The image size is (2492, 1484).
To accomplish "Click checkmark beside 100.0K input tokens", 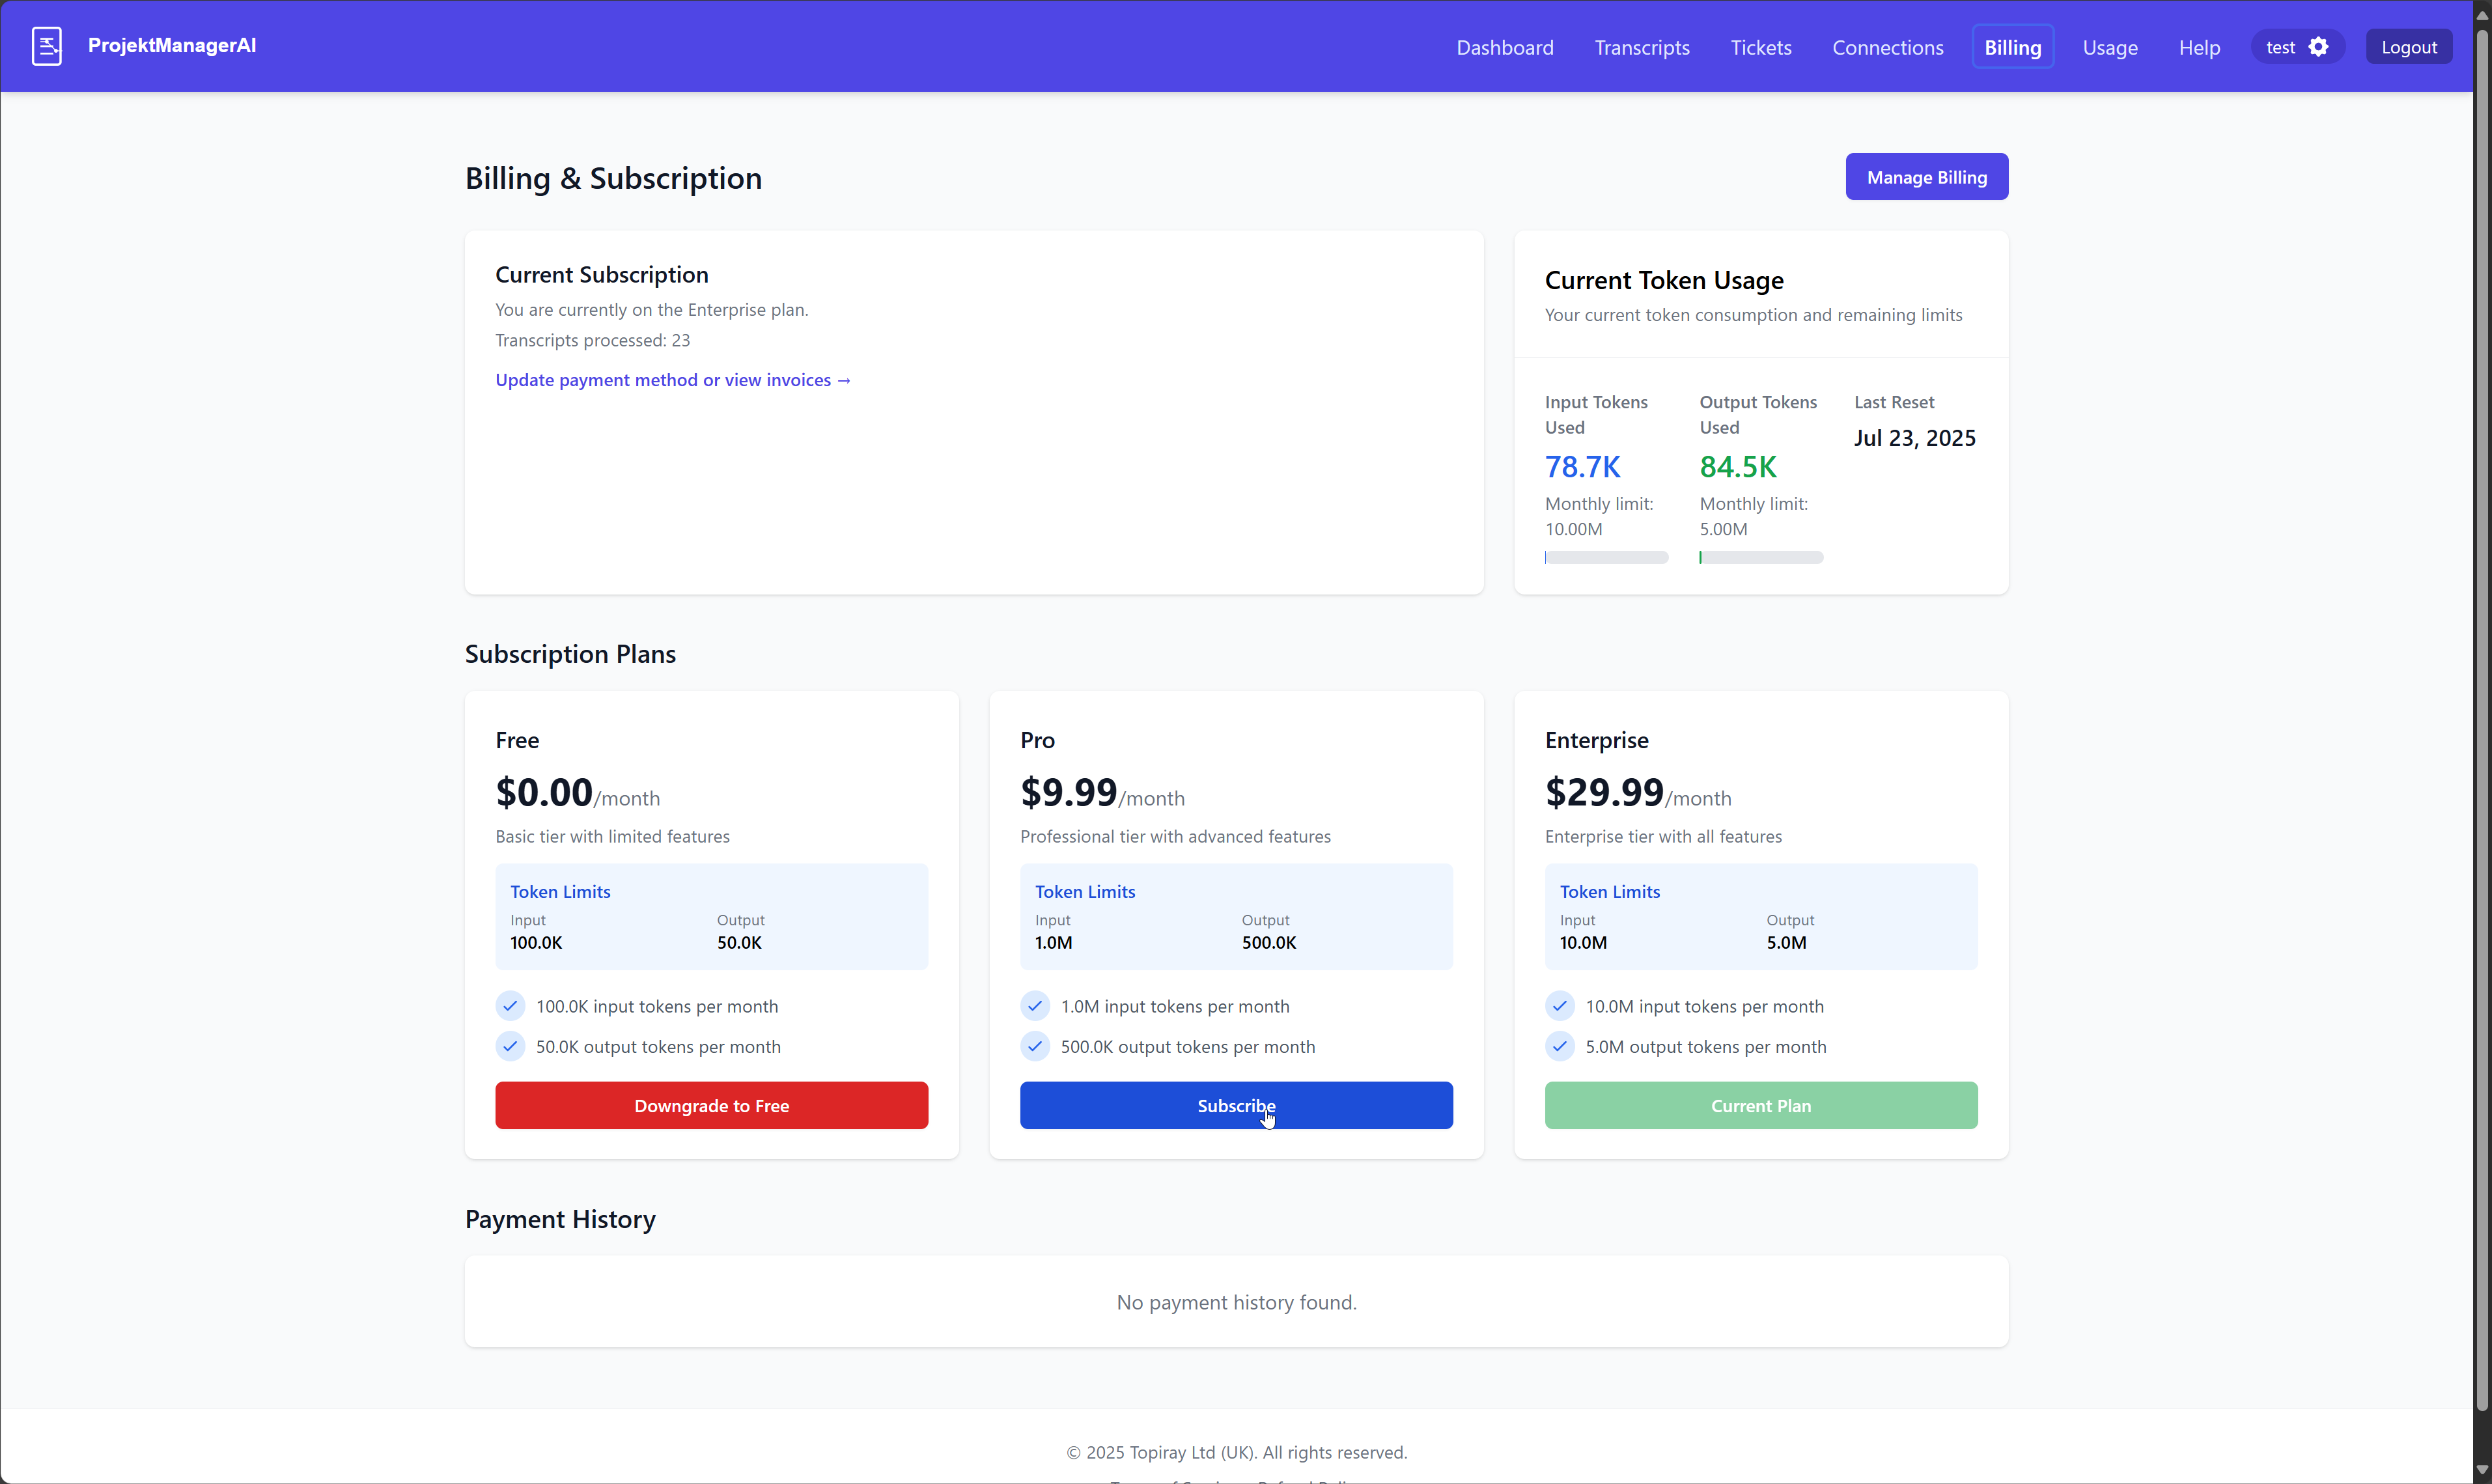I will tap(510, 1006).
